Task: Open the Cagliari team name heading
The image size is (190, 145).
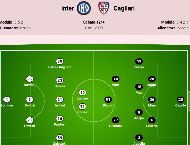Action: coord(124,8)
